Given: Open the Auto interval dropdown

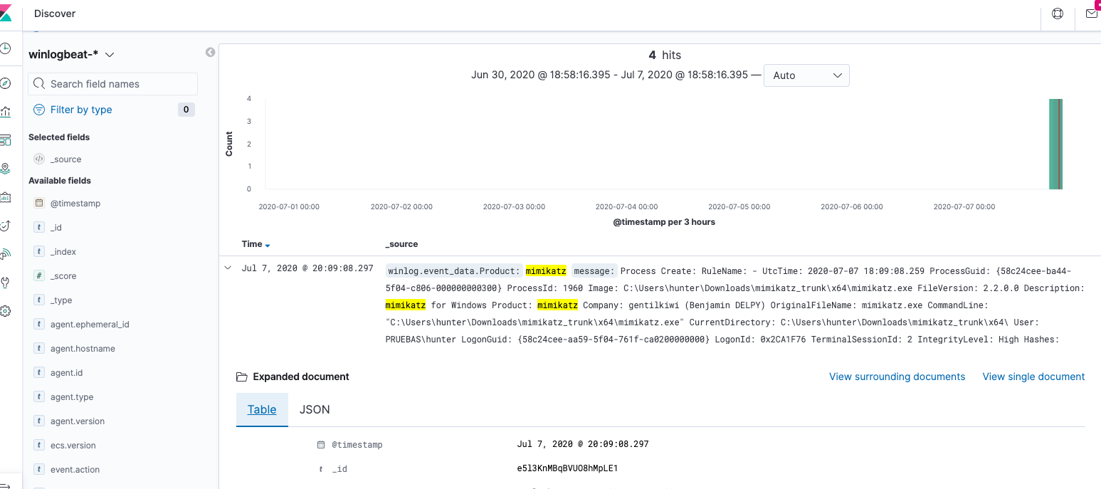Looking at the screenshot, I should (806, 75).
